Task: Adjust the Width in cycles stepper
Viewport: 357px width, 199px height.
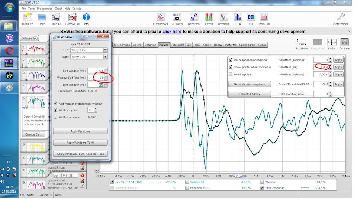Action: click(96, 110)
